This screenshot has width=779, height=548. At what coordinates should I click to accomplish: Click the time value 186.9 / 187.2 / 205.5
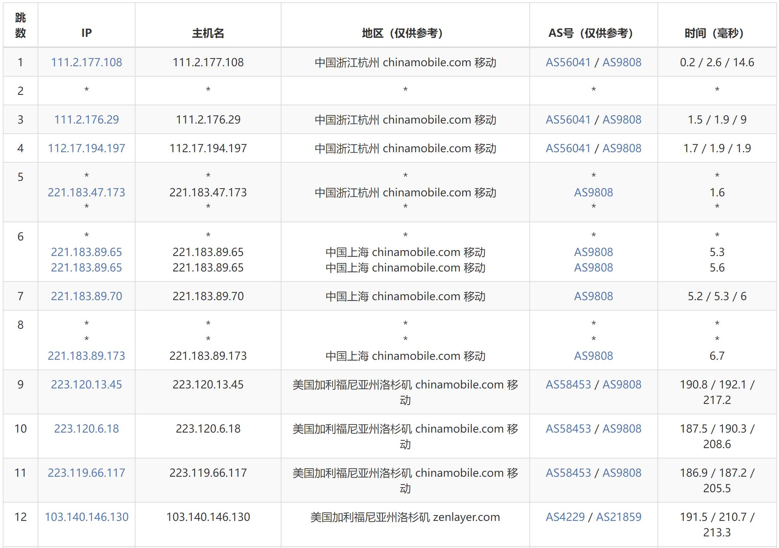pyautogui.click(x=717, y=481)
